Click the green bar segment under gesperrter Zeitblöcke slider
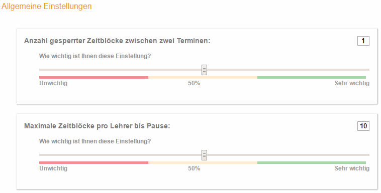 pos(312,78)
